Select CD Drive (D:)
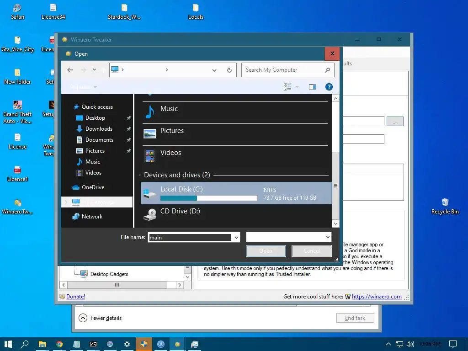 coord(236,214)
